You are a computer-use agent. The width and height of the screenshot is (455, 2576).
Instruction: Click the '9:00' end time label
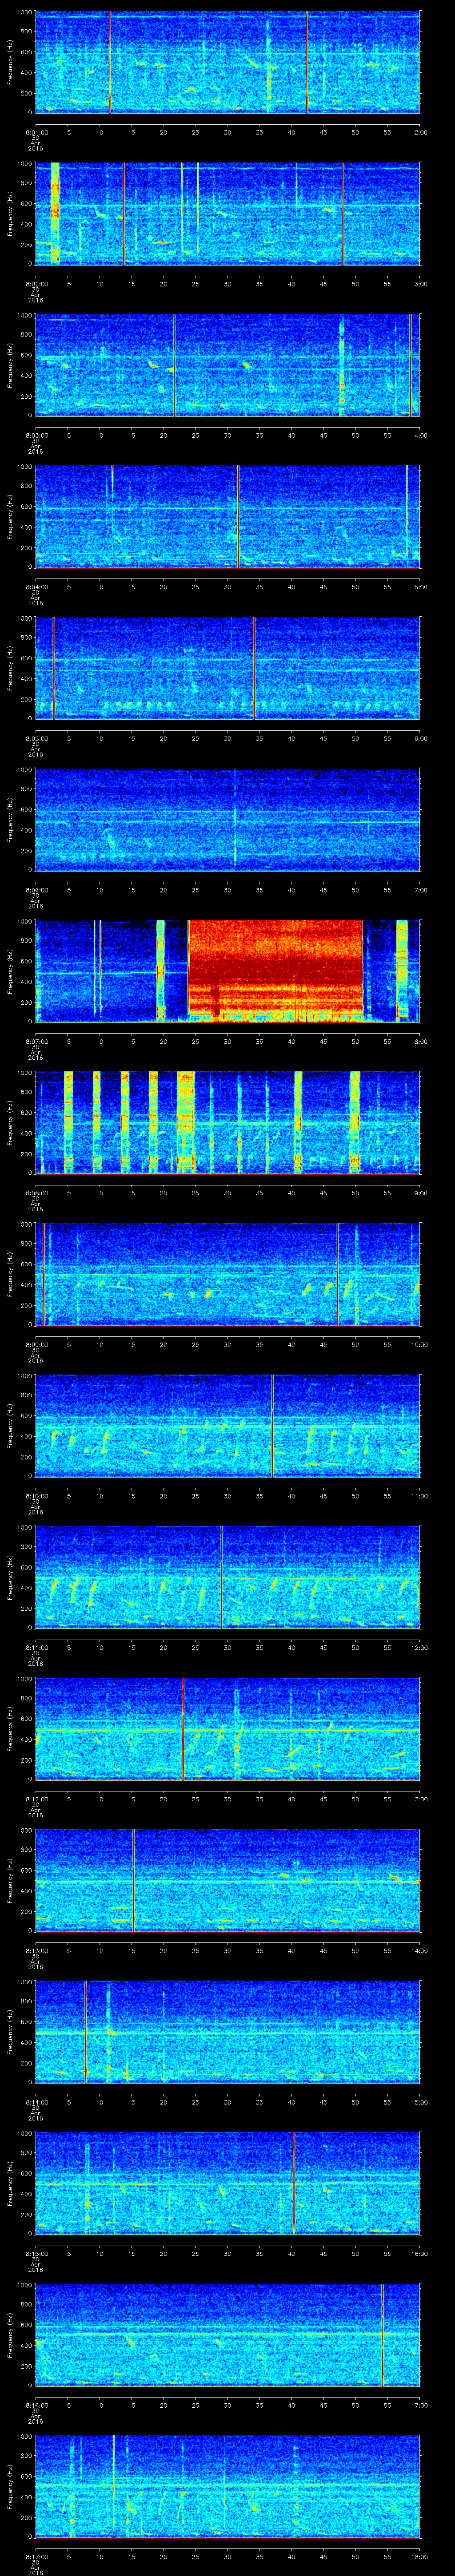point(420,1193)
